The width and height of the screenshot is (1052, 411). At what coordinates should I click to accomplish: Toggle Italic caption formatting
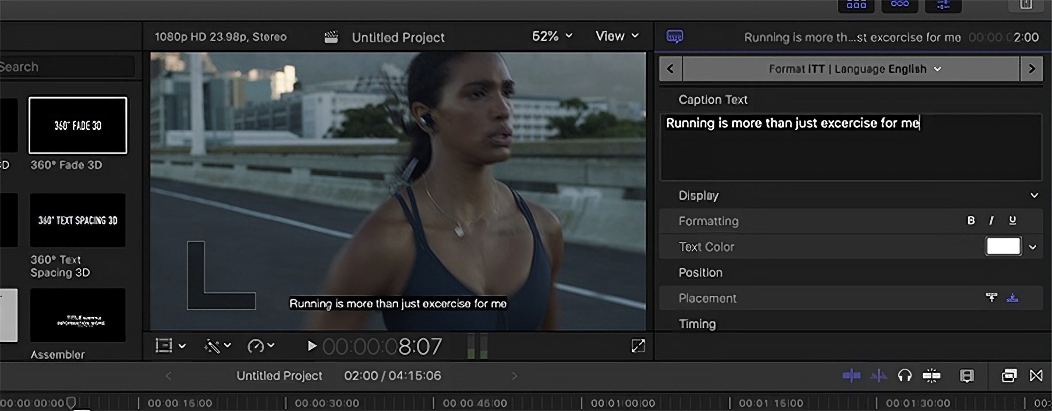pyautogui.click(x=991, y=221)
